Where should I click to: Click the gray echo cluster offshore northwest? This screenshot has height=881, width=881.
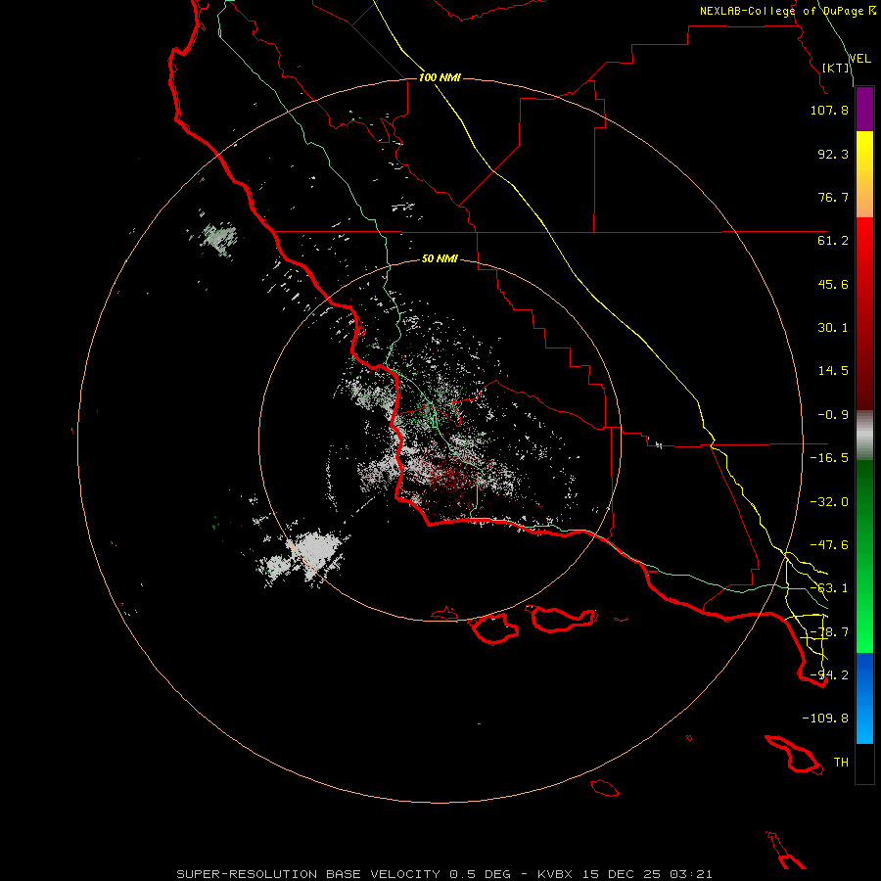pyautogui.click(x=219, y=239)
